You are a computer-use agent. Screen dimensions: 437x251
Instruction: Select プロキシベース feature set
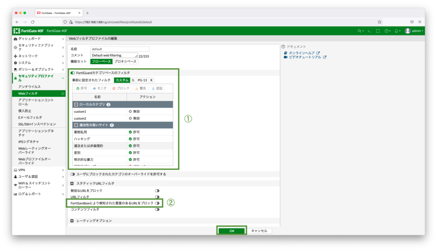125,61
